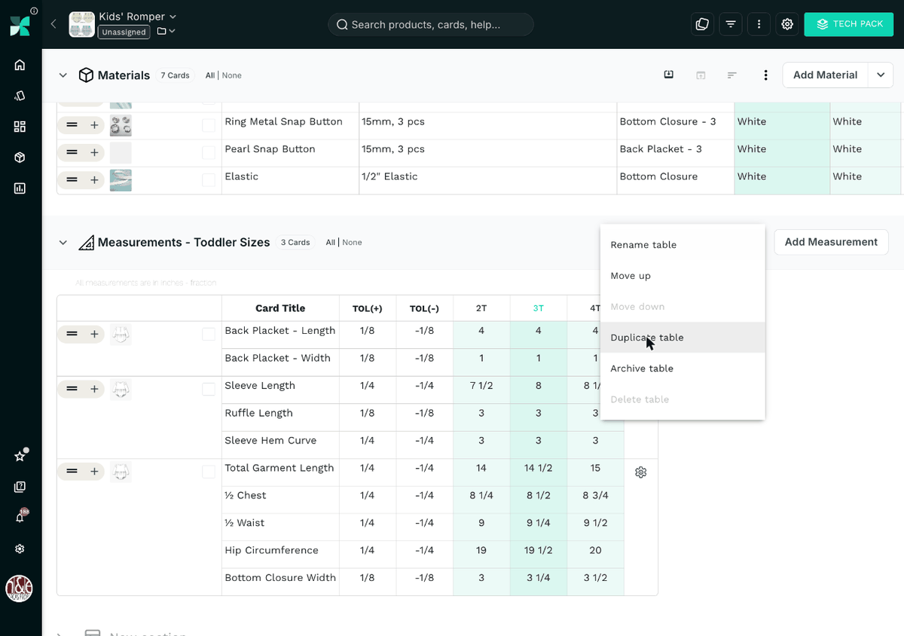Click plus icon on Pearl Snap Button row

[x=94, y=153]
